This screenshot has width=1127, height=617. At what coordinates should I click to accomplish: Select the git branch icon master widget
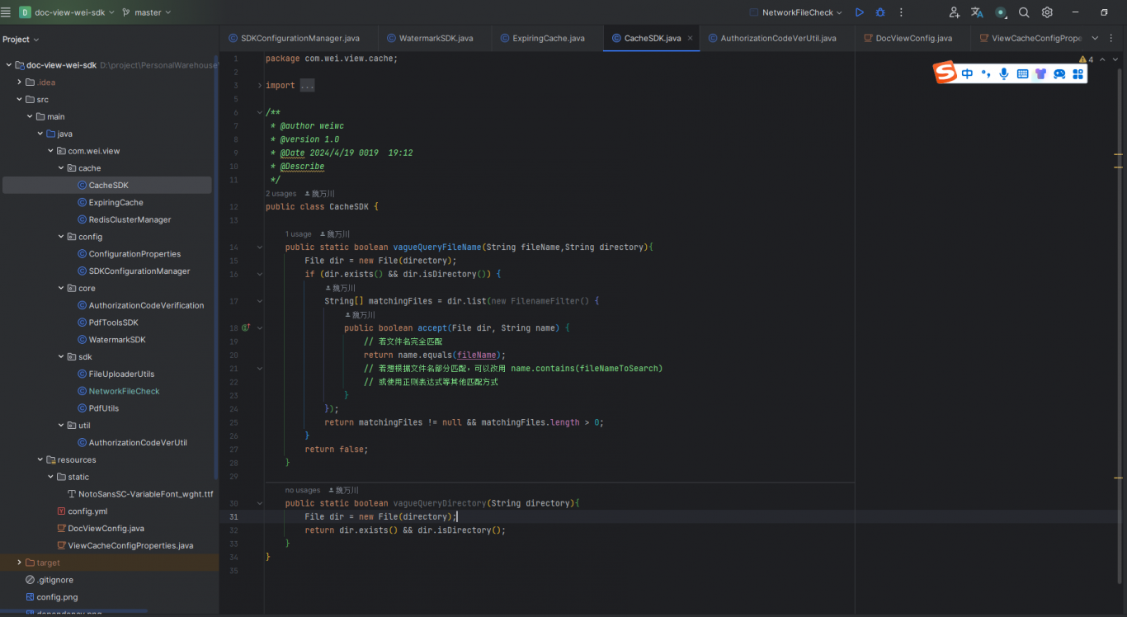point(146,12)
